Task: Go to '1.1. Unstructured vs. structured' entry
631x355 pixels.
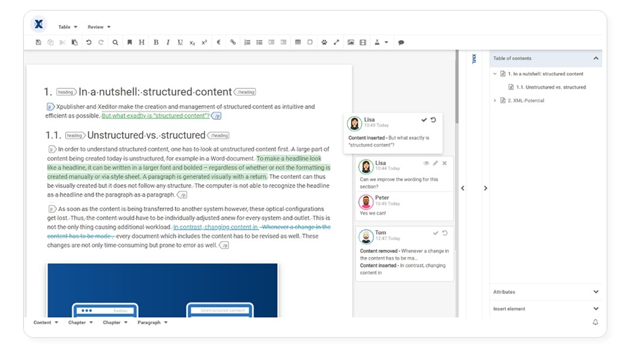Action: (x=550, y=87)
